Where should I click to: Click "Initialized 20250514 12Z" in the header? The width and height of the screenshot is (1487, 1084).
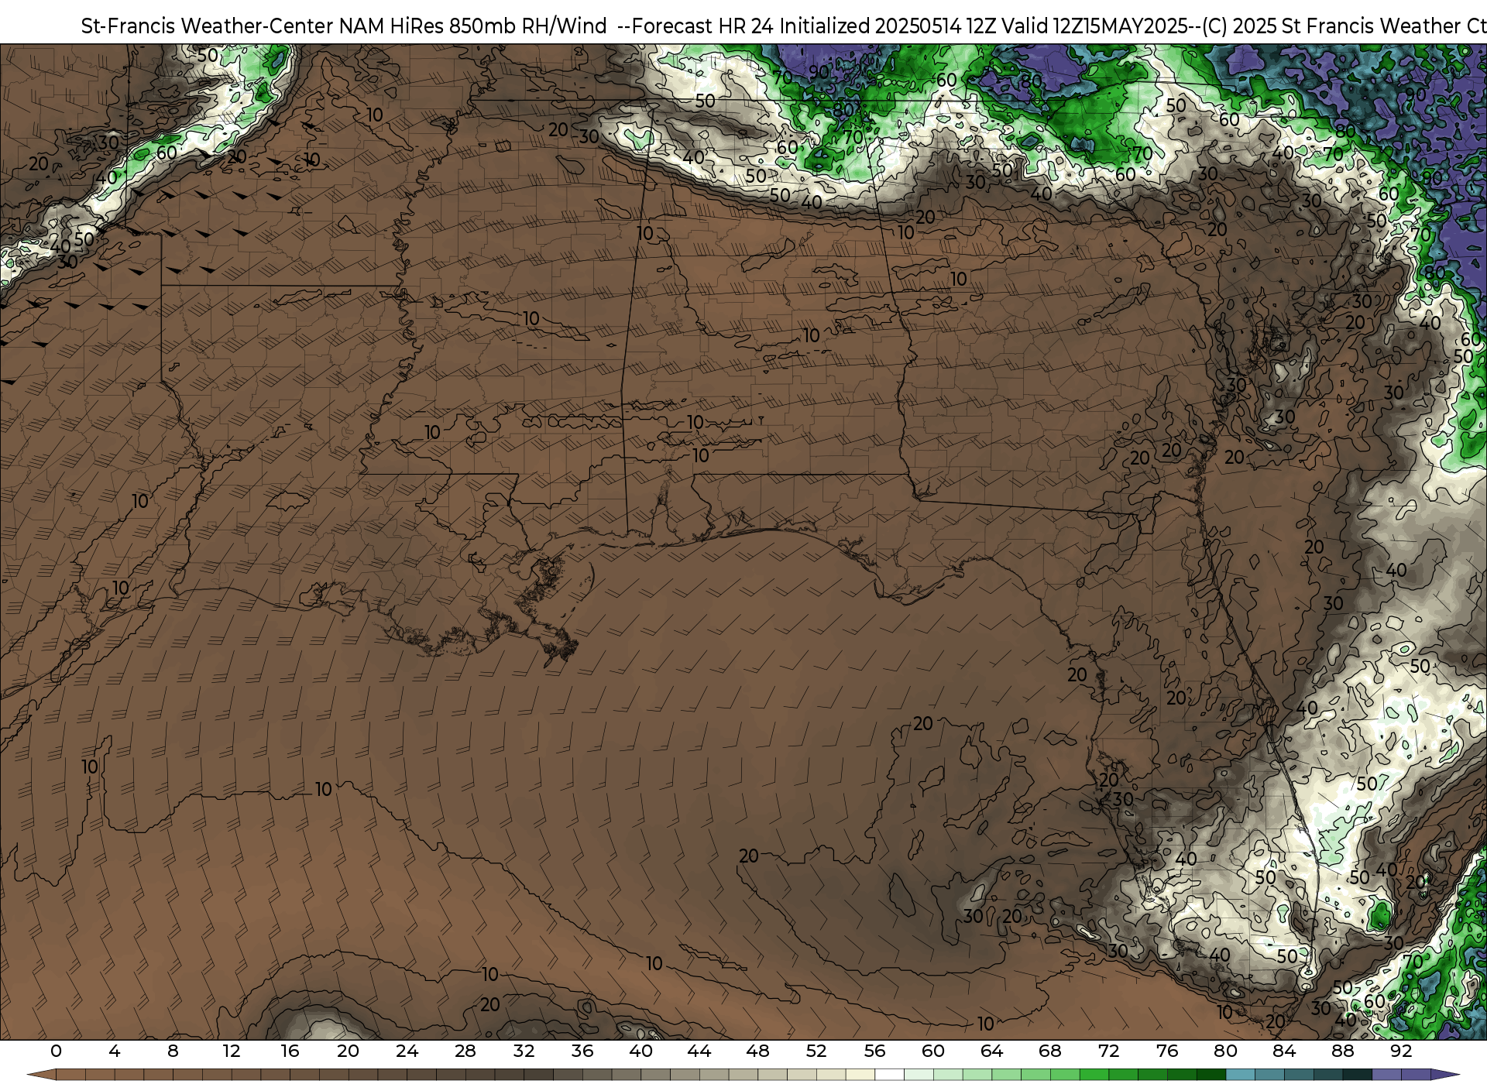(x=889, y=26)
